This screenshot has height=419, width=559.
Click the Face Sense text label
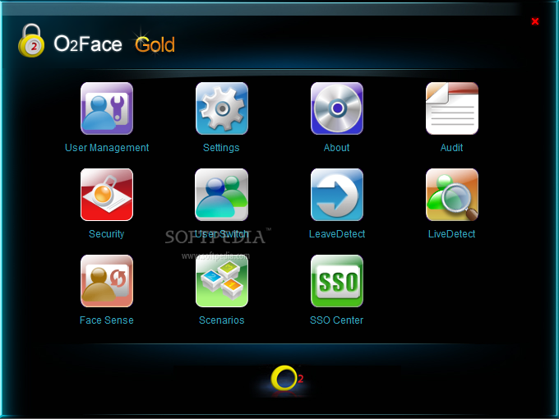coord(107,320)
